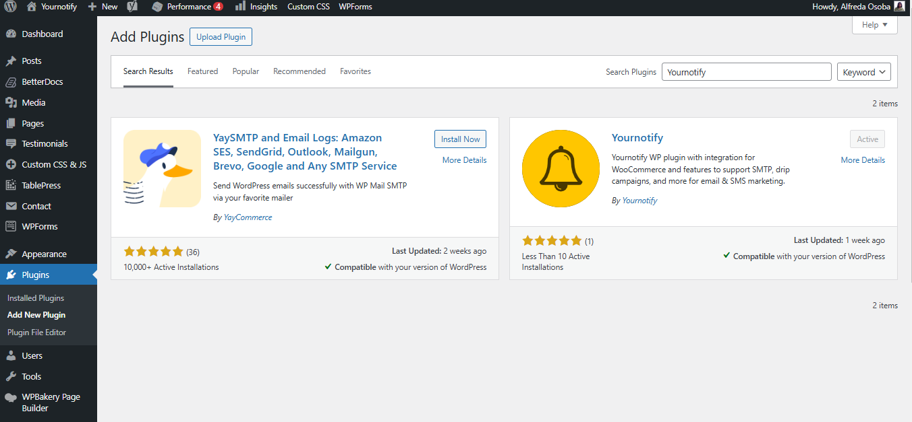Click Install Now for YaySMTP
Screen dimensions: 912x422
[461, 139]
